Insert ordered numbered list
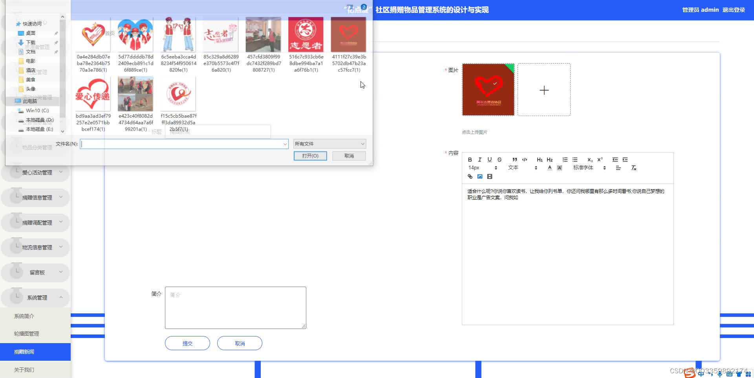 click(565, 160)
